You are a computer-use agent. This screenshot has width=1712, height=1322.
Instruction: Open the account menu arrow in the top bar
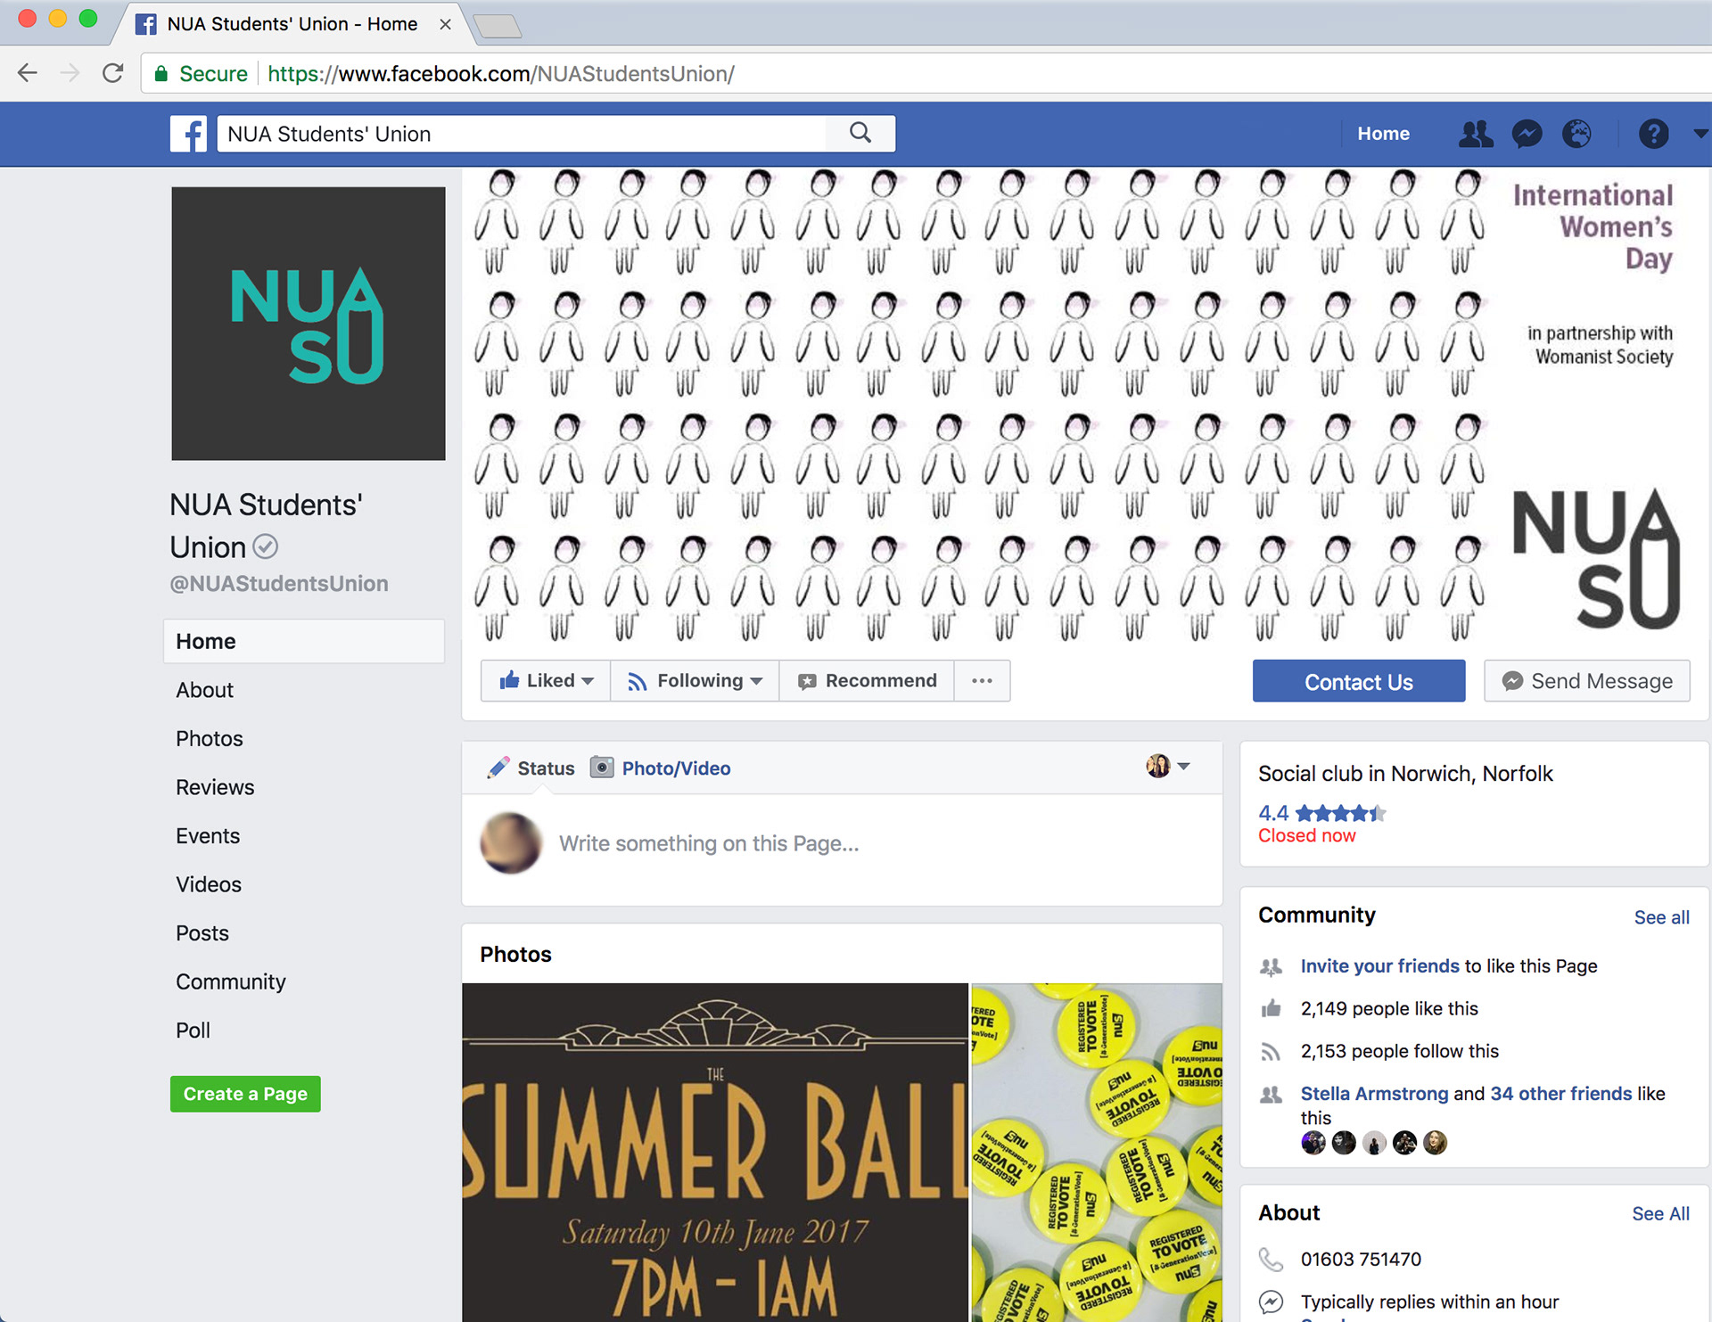pyautogui.click(x=1700, y=134)
